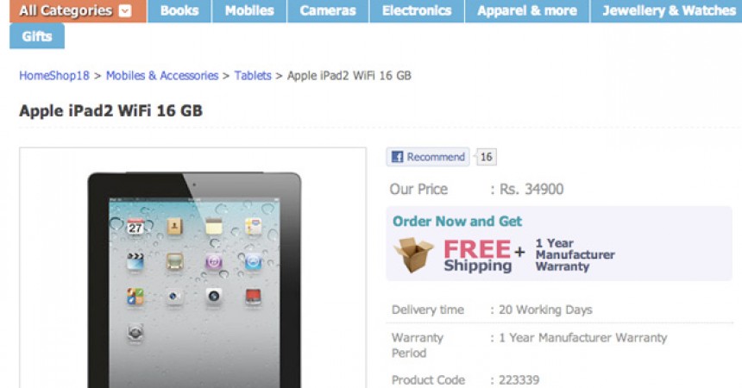Open the Books category tab
Image resolution: width=742 pixels, height=388 pixels.
(x=179, y=11)
